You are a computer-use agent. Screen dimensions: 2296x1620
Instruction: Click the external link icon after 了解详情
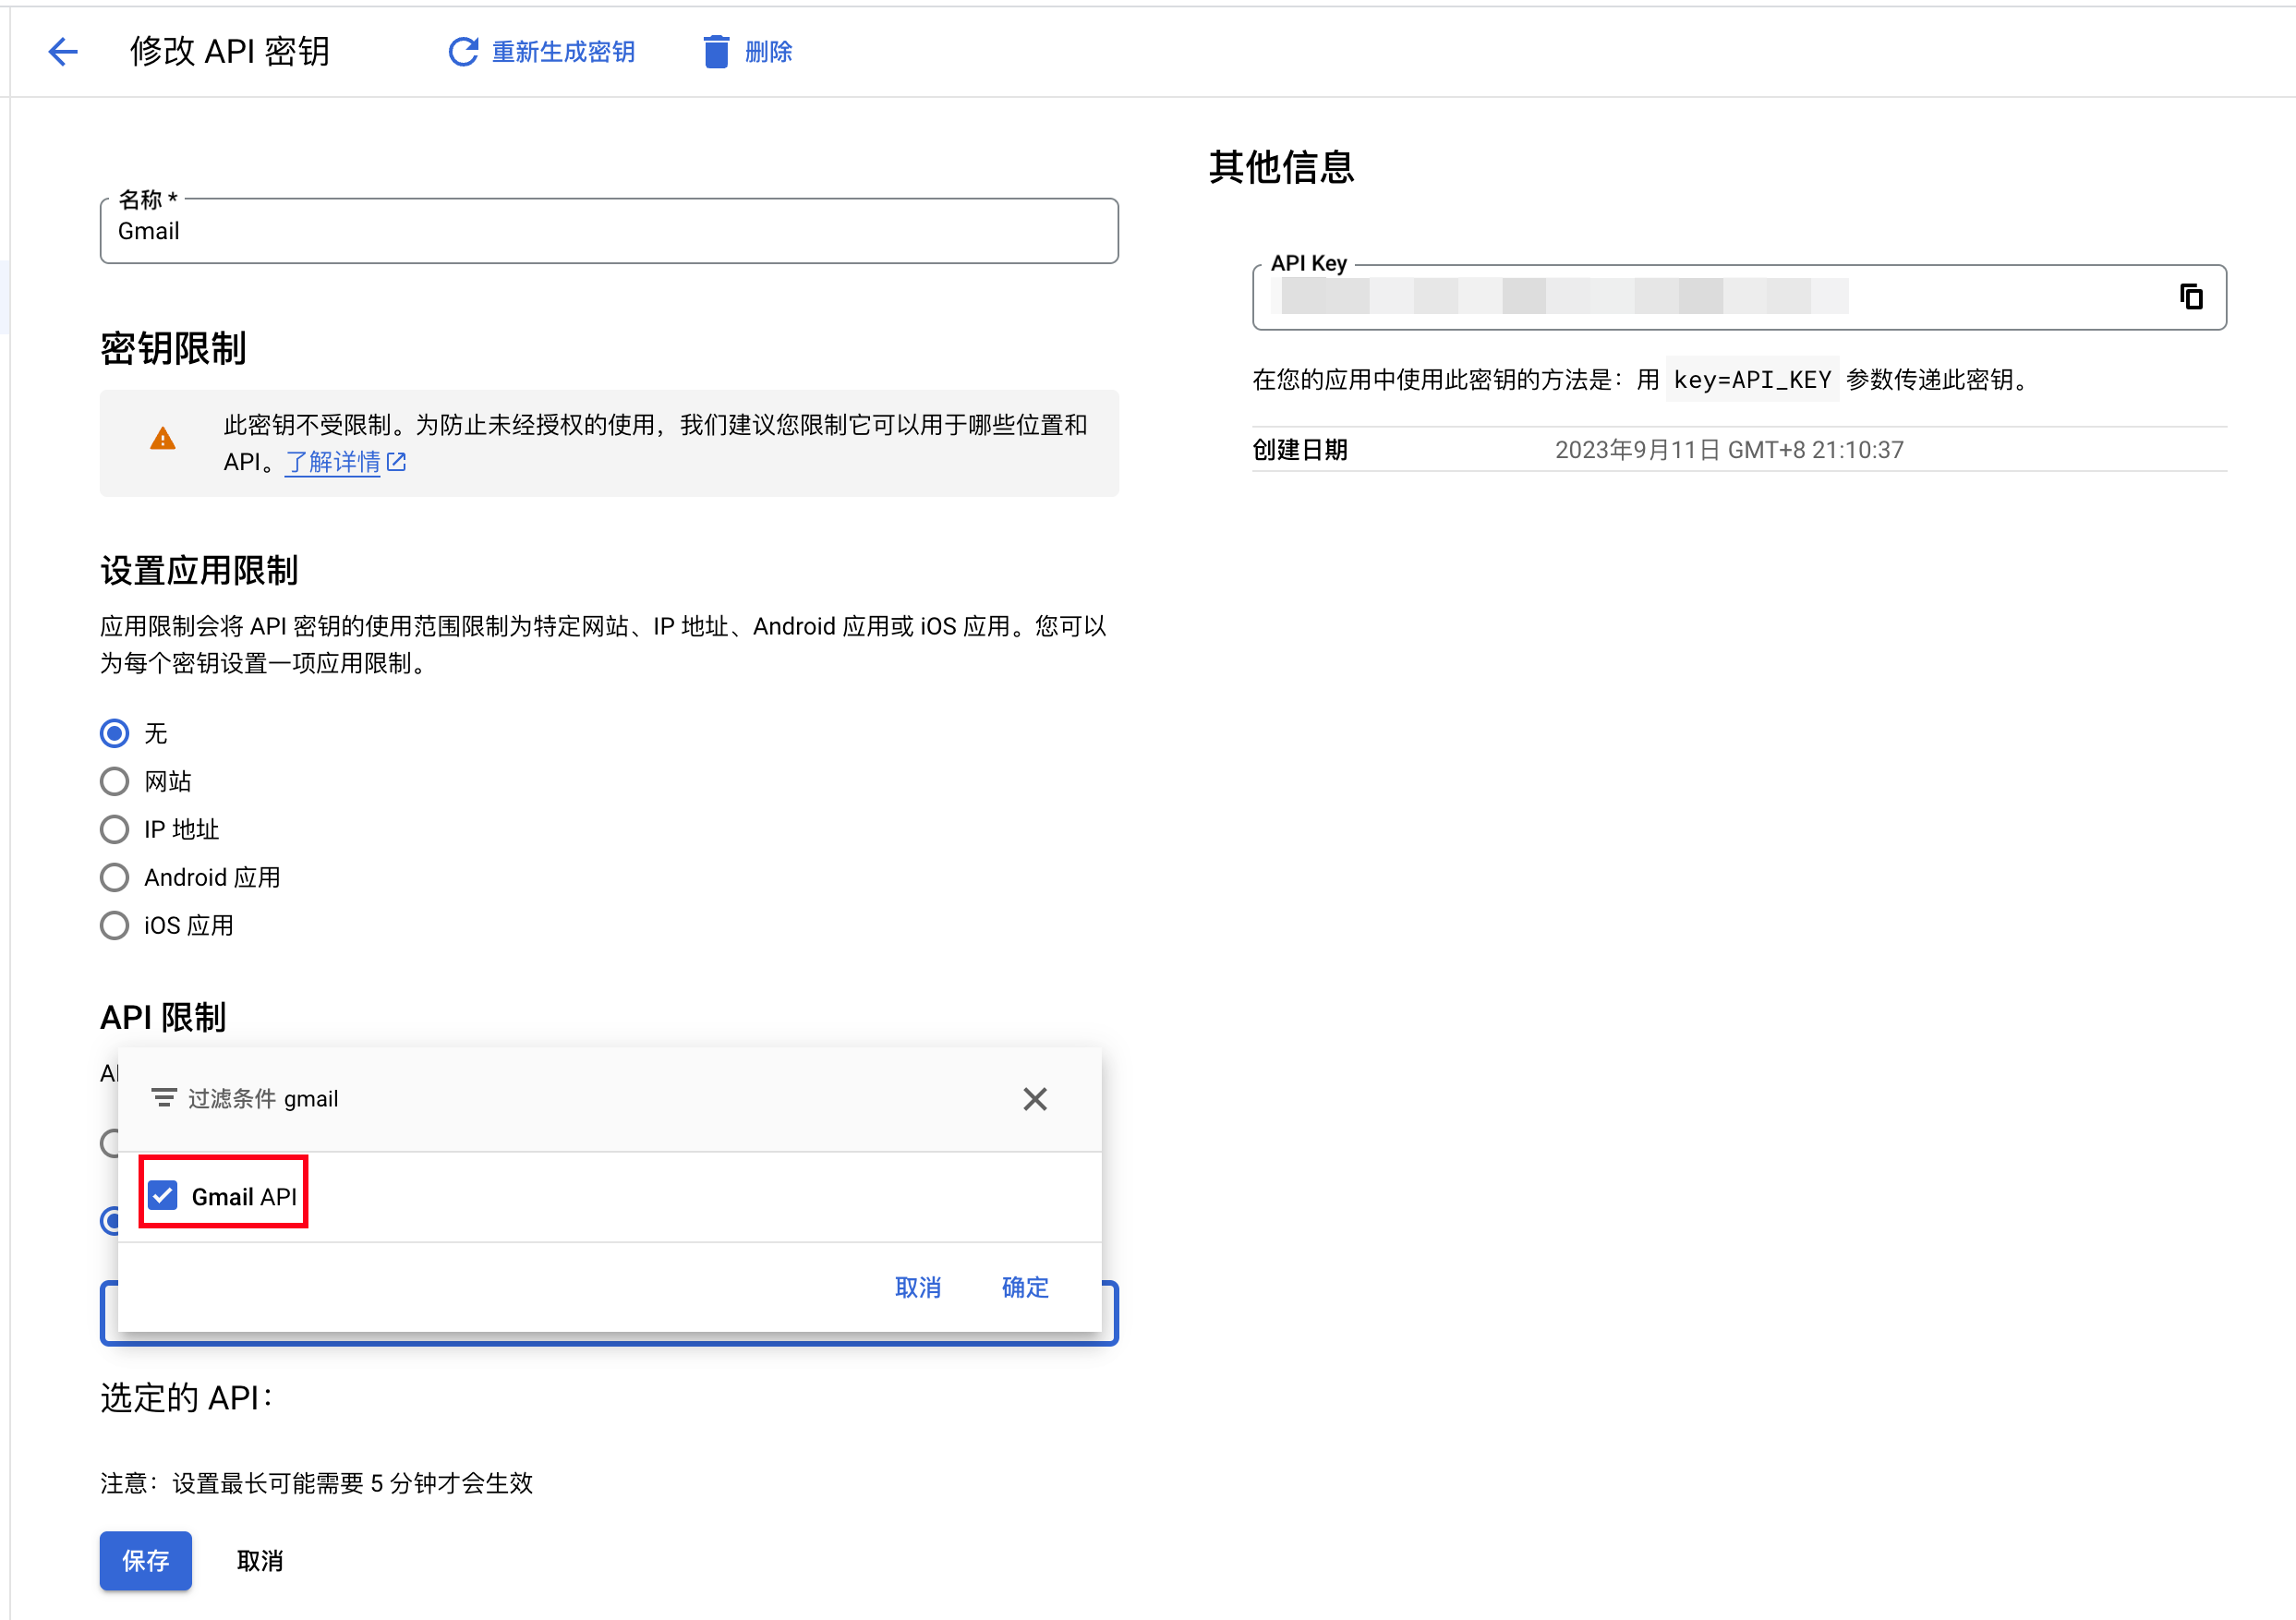coord(396,462)
